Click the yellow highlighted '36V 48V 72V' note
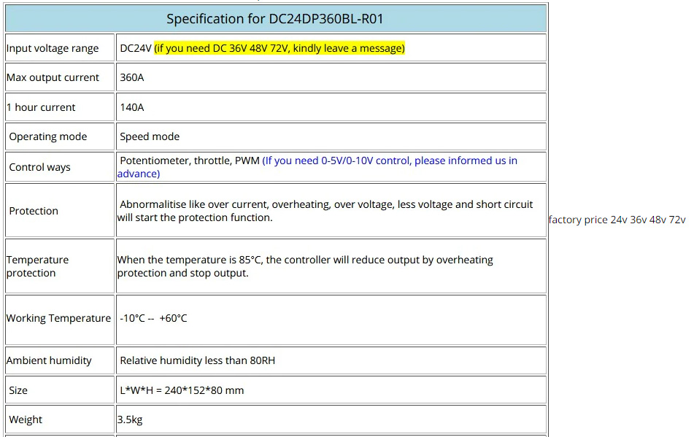 click(279, 48)
